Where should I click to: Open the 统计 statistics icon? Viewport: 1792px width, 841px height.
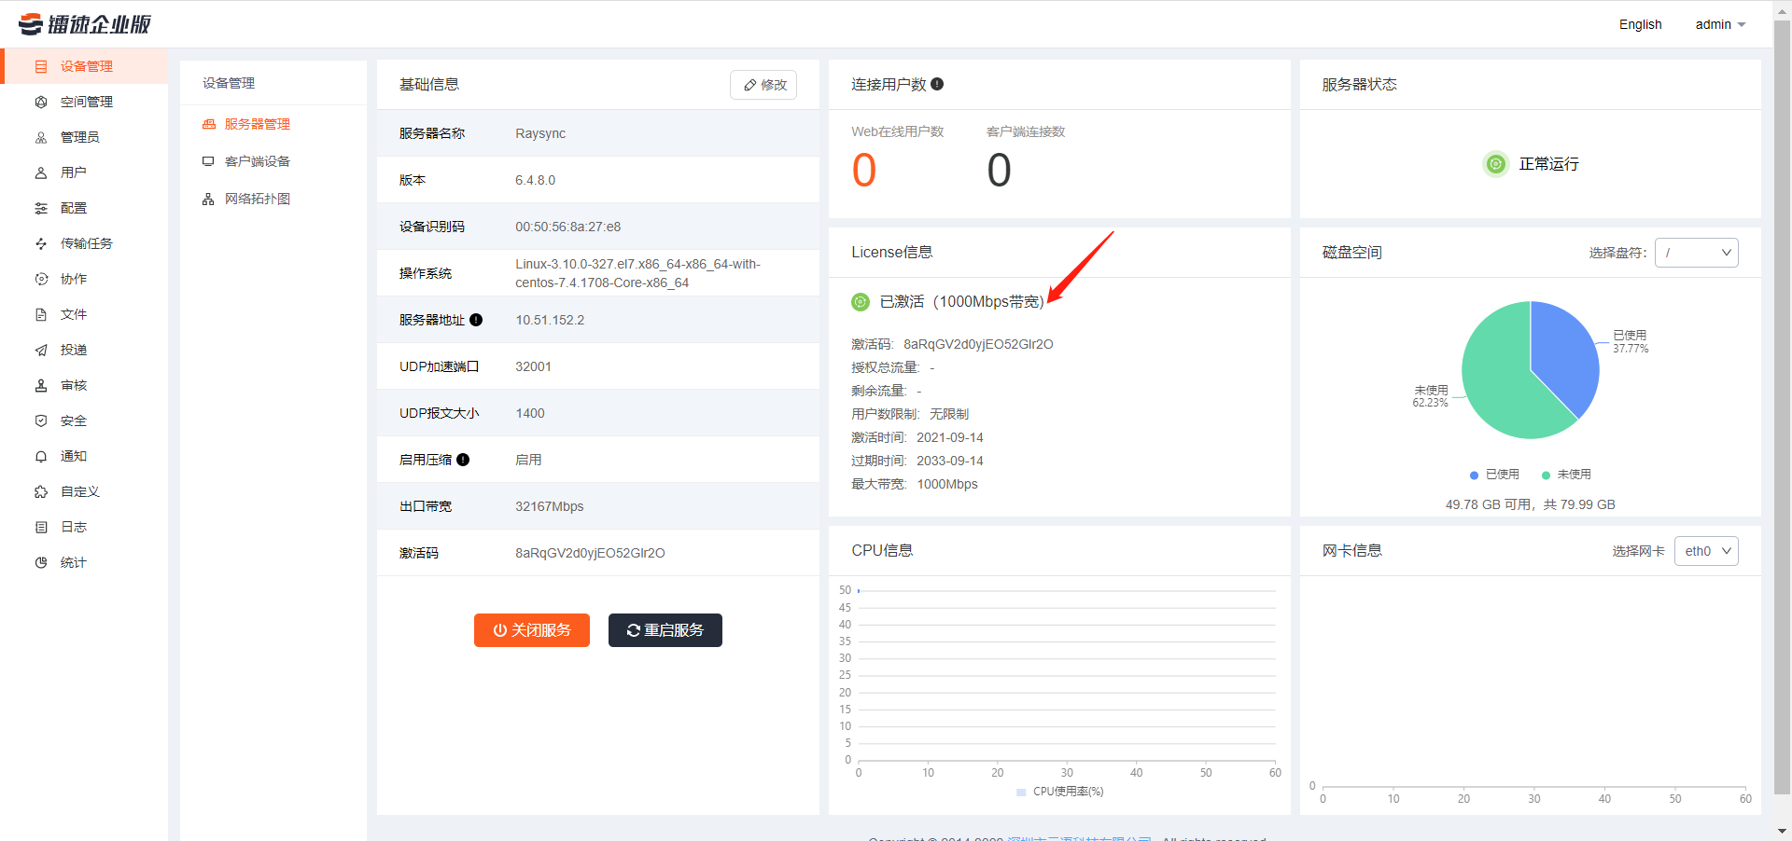(x=41, y=562)
